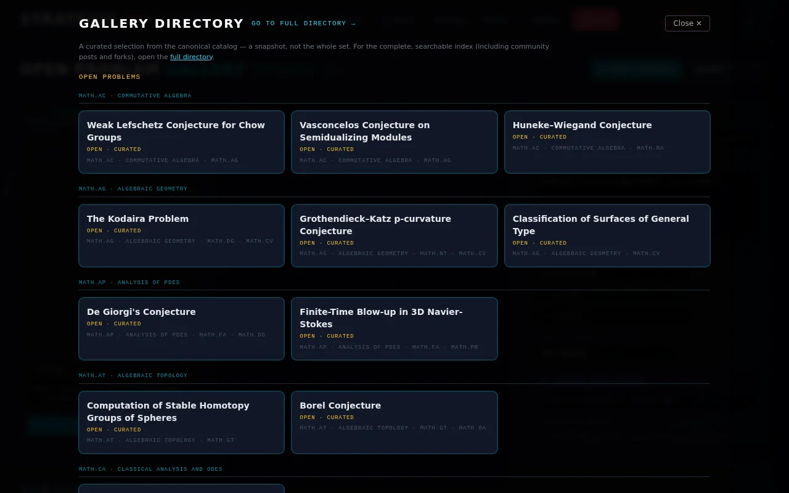
Task: Open the Vasconcelos Conjecture on Semidualizing Modules card
Action: pos(394,142)
